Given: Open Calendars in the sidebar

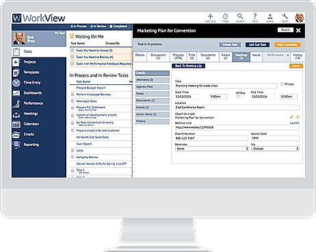Looking at the screenshot, I should [39, 124].
